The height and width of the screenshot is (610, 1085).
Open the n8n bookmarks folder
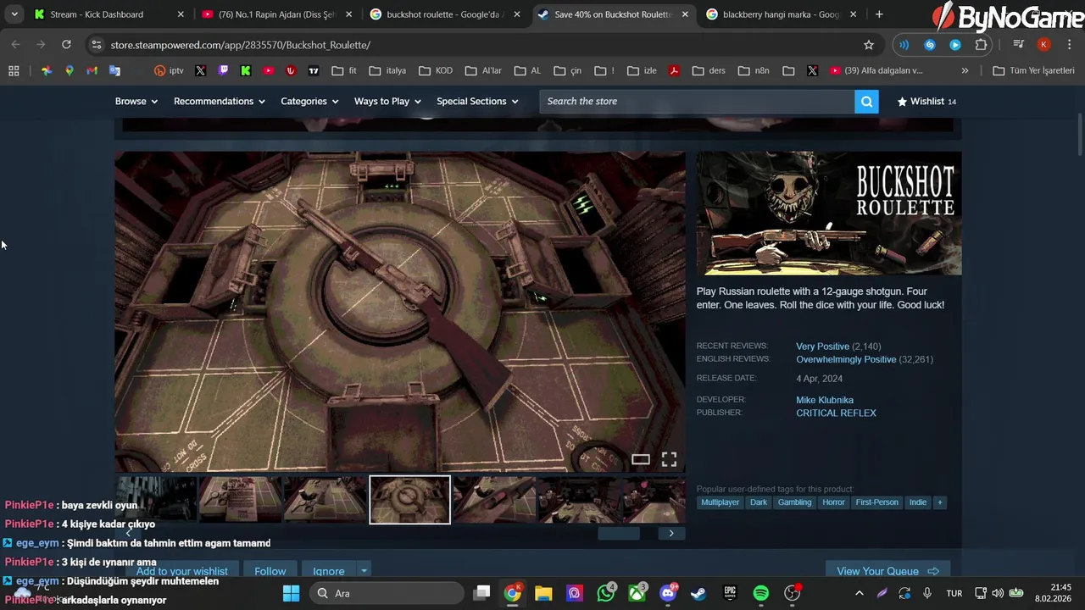click(754, 71)
